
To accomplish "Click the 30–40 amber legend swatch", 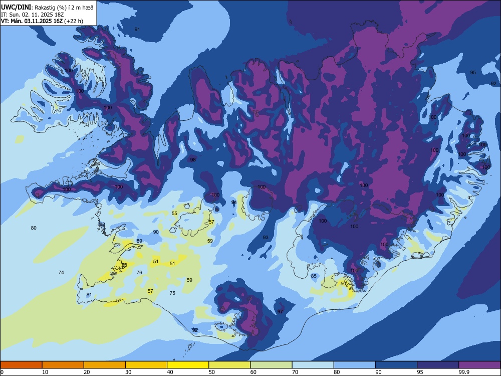I will [x=146, y=365].
